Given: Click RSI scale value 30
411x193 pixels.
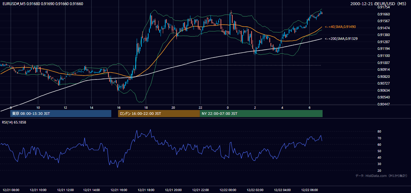Looking at the screenshot, I should (x=379, y=164).
